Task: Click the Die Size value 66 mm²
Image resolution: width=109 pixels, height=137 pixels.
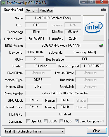Action: pos(73,32)
